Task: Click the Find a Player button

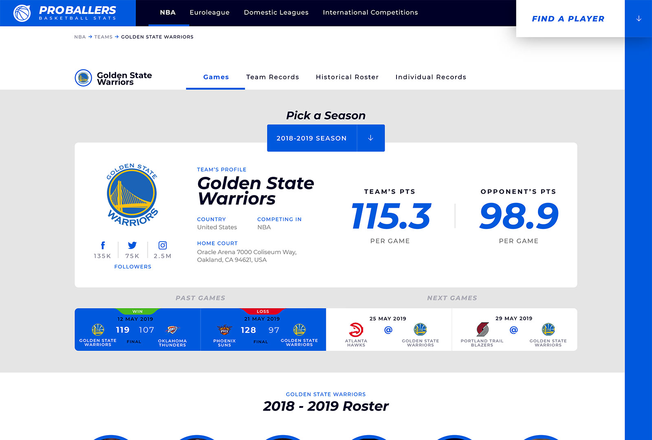Action: coord(568,19)
